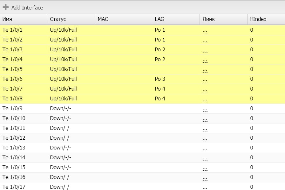Screen dimensions: 285x190
Task: Click Up/10k/Full status of Te 1/0/1
Action: pyautogui.click(x=64, y=30)
